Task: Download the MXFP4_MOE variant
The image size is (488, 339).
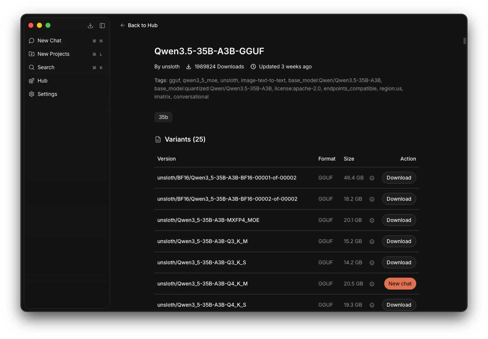Action: 399,220
